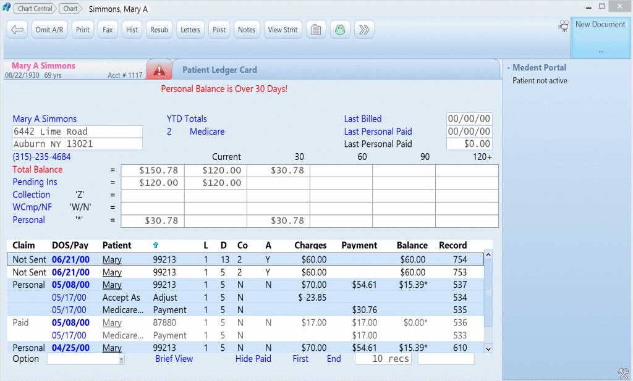Open the clipboard toolbar icon

(x=316, y=29)
